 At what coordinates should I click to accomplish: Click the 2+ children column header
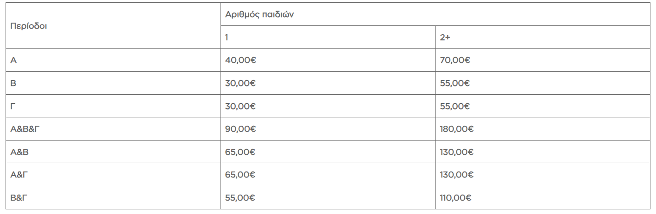[445, 37]
